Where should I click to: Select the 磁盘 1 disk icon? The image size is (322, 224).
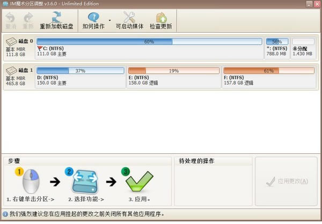[11, 71]
